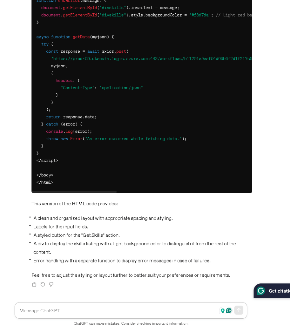Click the "application/json" string in code
The width and height of the screenshot is (290, 325).
tap(121, 88)
